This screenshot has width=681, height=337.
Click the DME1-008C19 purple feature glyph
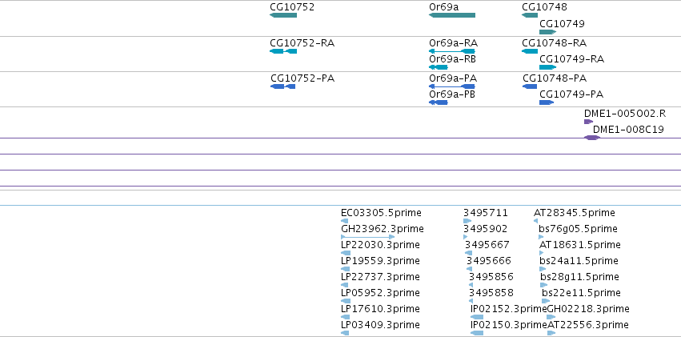592,138
